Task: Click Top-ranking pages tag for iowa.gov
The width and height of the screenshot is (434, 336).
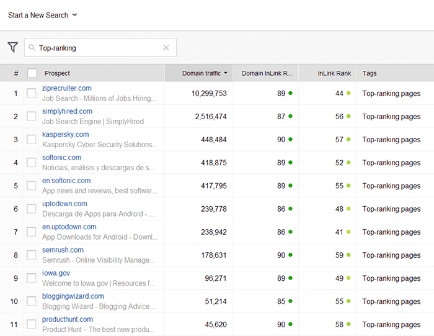Action: coord(391,278)
